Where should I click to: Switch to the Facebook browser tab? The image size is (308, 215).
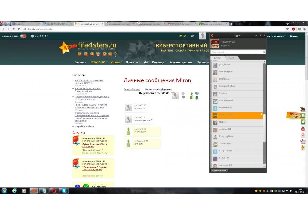click(x=26, y=24)
